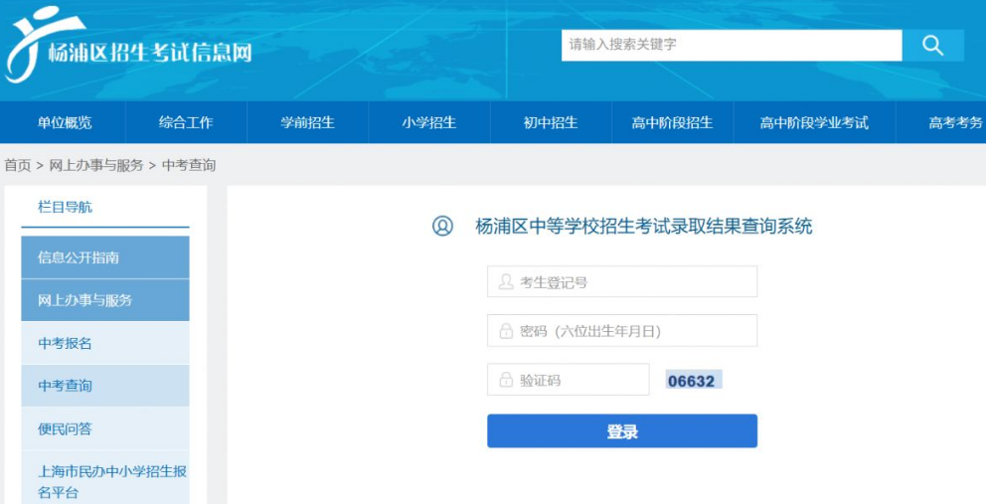The image size is (986, 504).
Task: Open the 学前招生 menu
Action: pos(307,122)
